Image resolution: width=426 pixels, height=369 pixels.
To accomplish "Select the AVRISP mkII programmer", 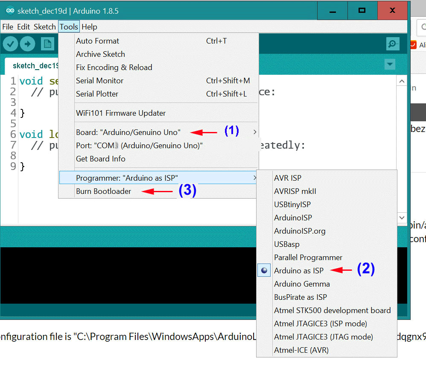I will click(x=295, y=191).
